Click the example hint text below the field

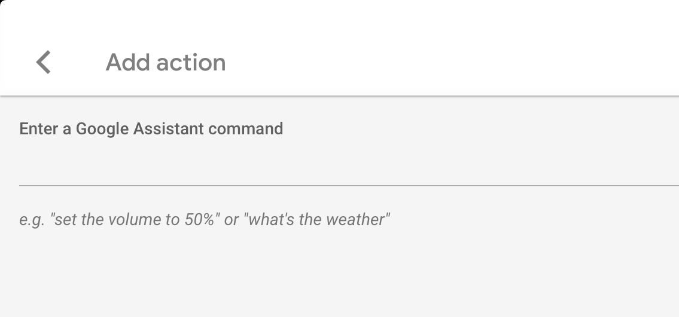pyautogui.click(x=205, y=220)
